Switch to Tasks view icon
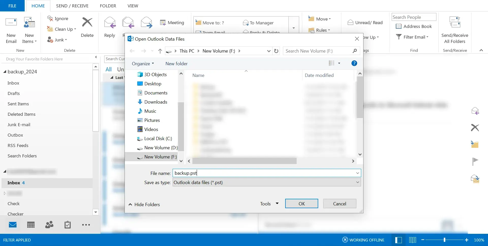This screenshot has width=488, height=246. [x=68, y=225]
